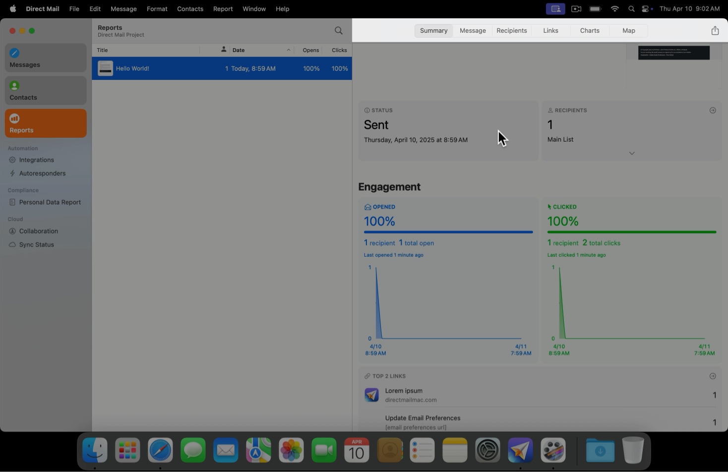Viewport: 728px width, 472px height.
Task: Open the Messages section in sidebar
Action: pyautogui.click(x=45, y=58)
